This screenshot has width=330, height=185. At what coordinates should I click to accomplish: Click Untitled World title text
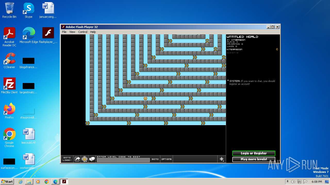(242, 37)
